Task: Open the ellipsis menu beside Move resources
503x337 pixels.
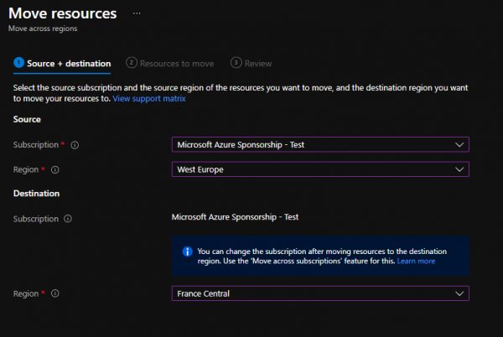Action: 137,13
